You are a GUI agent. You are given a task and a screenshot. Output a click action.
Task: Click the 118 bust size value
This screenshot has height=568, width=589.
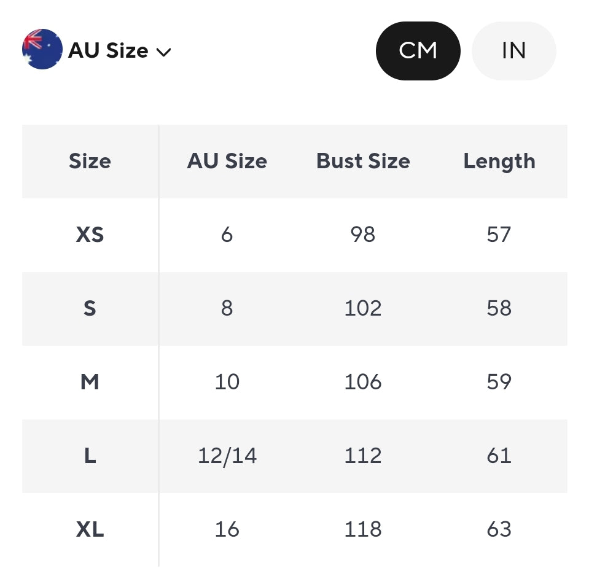(x=363, y=529)
